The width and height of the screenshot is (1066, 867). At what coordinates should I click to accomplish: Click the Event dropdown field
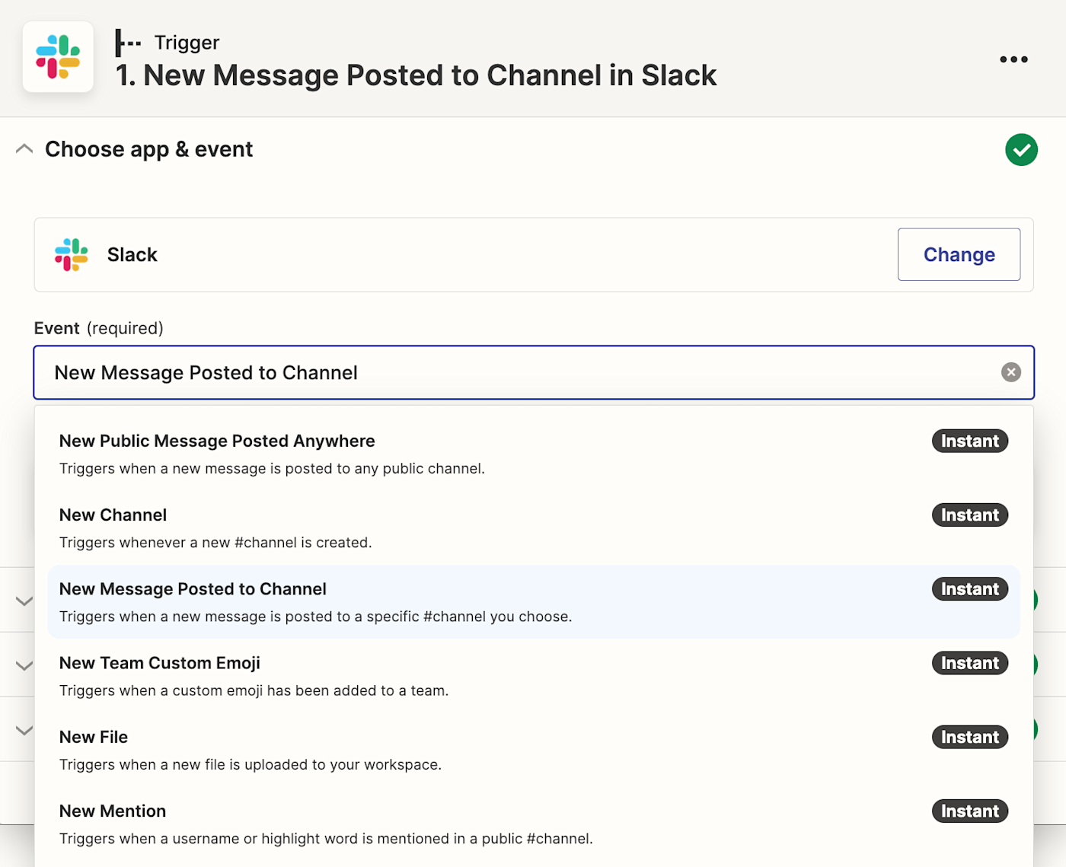click(x=534, y=372)
